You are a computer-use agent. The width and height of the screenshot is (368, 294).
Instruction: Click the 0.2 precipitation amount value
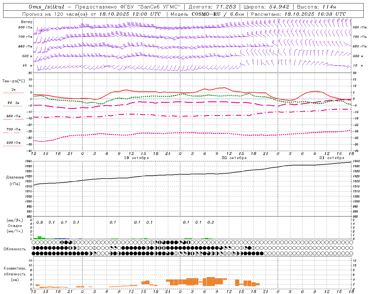pos(211,223)
